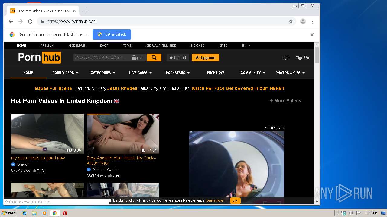This screenshot has width=387, height=217.
Task: Open MODELHUB in the top bar
Action: tap(77, 46)
